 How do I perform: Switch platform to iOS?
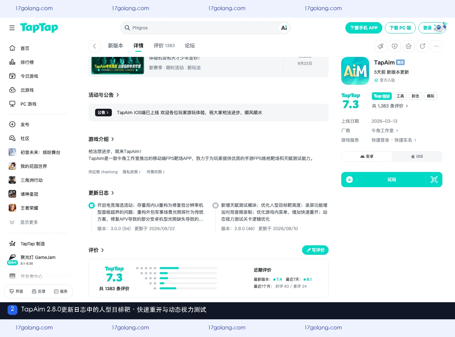tap(417, 156)
